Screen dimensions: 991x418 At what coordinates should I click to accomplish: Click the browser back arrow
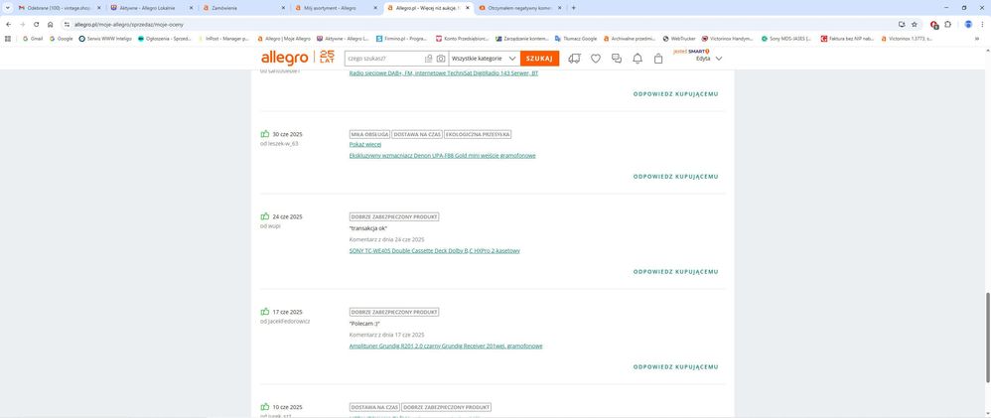point(8,24)
